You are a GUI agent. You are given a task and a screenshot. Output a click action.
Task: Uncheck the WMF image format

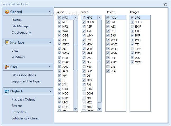132,62
